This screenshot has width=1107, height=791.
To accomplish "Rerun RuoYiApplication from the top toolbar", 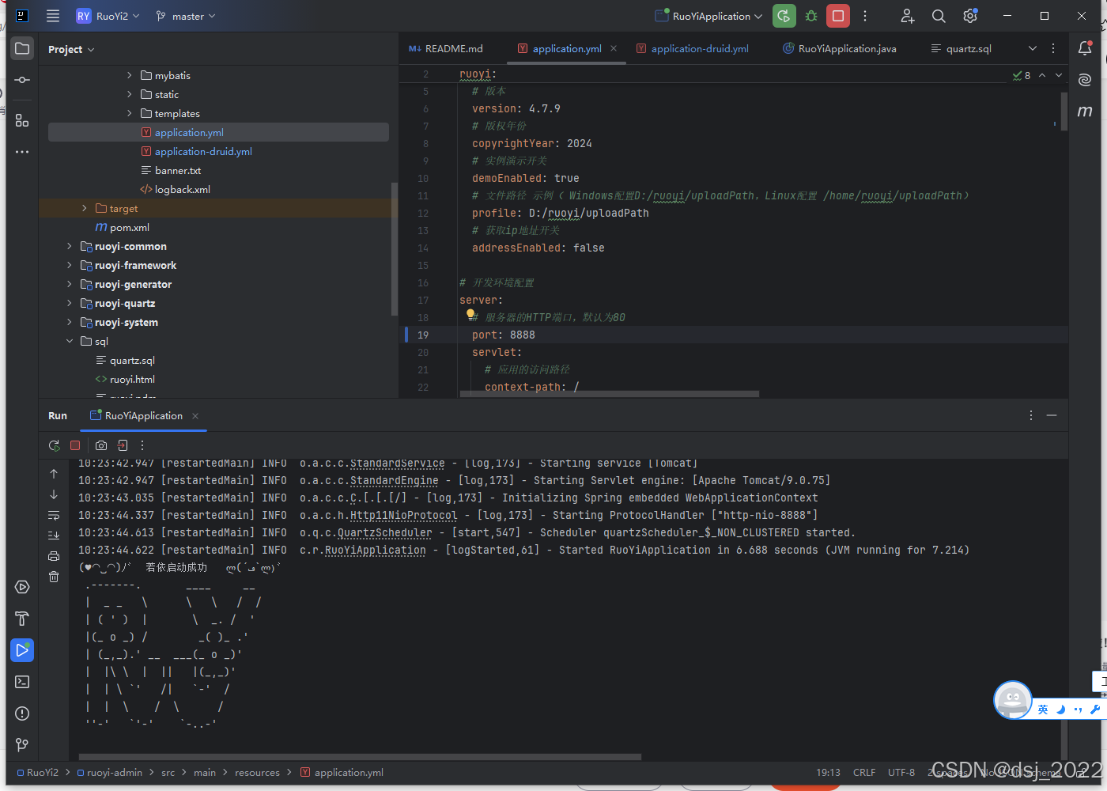I will coord(784,16).
